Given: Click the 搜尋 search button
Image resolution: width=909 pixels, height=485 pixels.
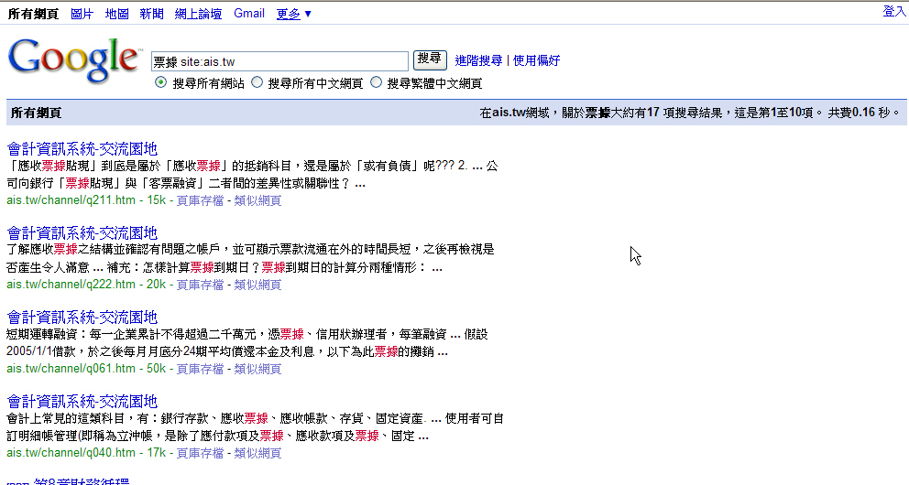Looking at the screenshot, I should 430,59.
